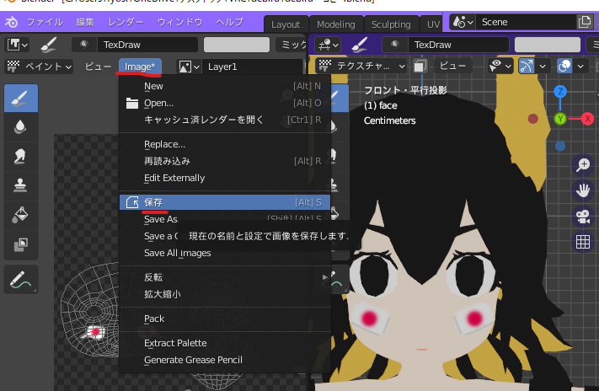
Task: Toggle the show gizmo button in viewport
Action: pos(527,67)
